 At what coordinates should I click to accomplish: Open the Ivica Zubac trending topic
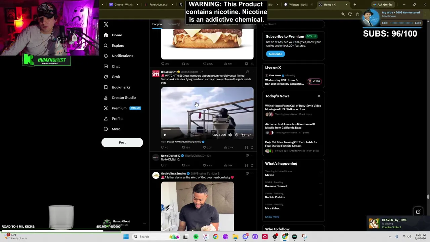(272, 208)
